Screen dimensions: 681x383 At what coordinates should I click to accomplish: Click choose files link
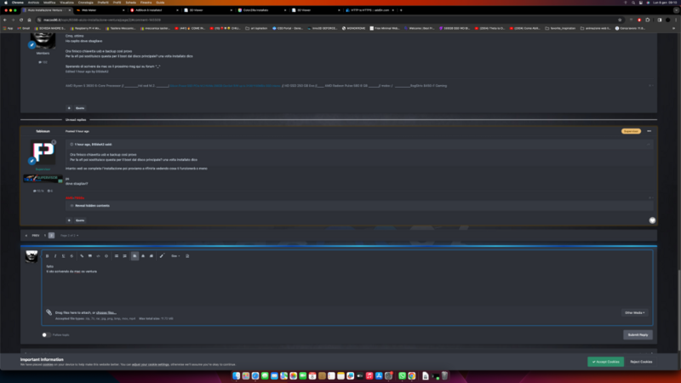(x=106, y=312)
